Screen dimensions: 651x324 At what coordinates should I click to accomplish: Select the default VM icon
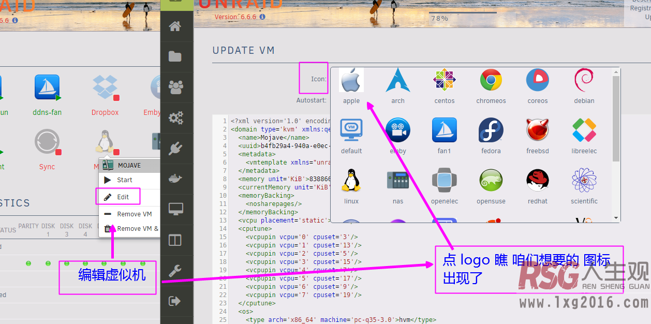tap(351, 130)
